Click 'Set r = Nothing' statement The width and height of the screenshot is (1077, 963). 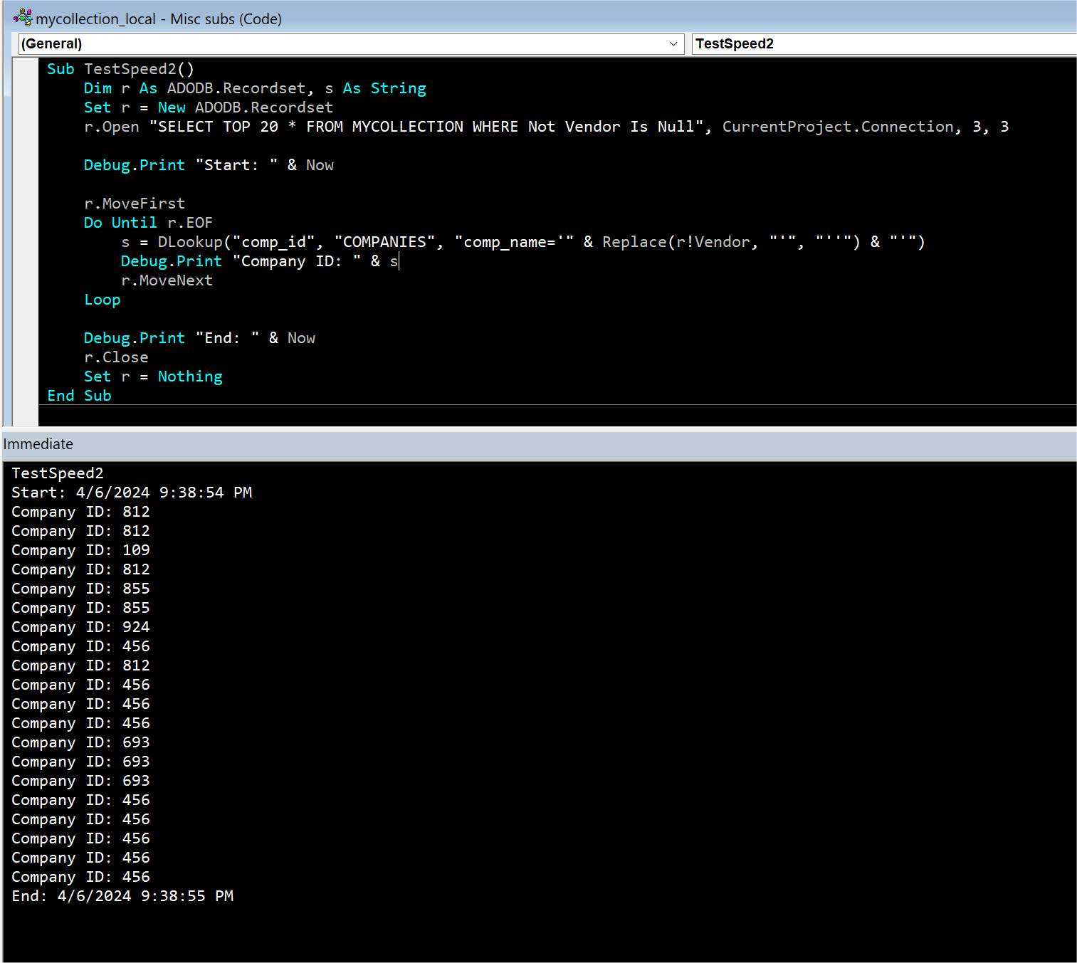153,377
